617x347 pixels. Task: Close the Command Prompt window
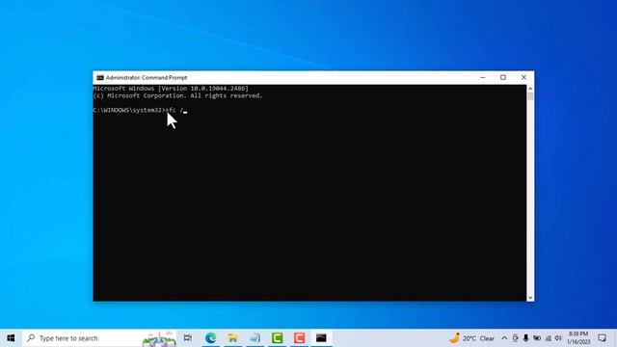click(523, 77)
